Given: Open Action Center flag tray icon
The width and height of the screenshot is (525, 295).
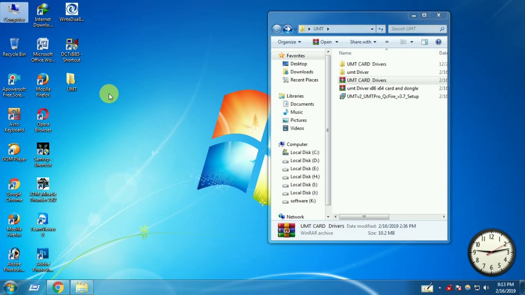Looking at the screenshot, I should [458, 288].
